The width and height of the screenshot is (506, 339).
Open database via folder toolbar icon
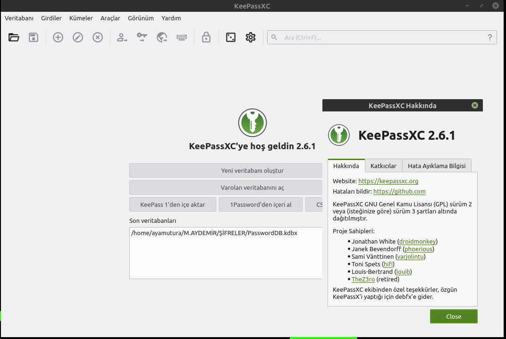[x=14, y=37]
